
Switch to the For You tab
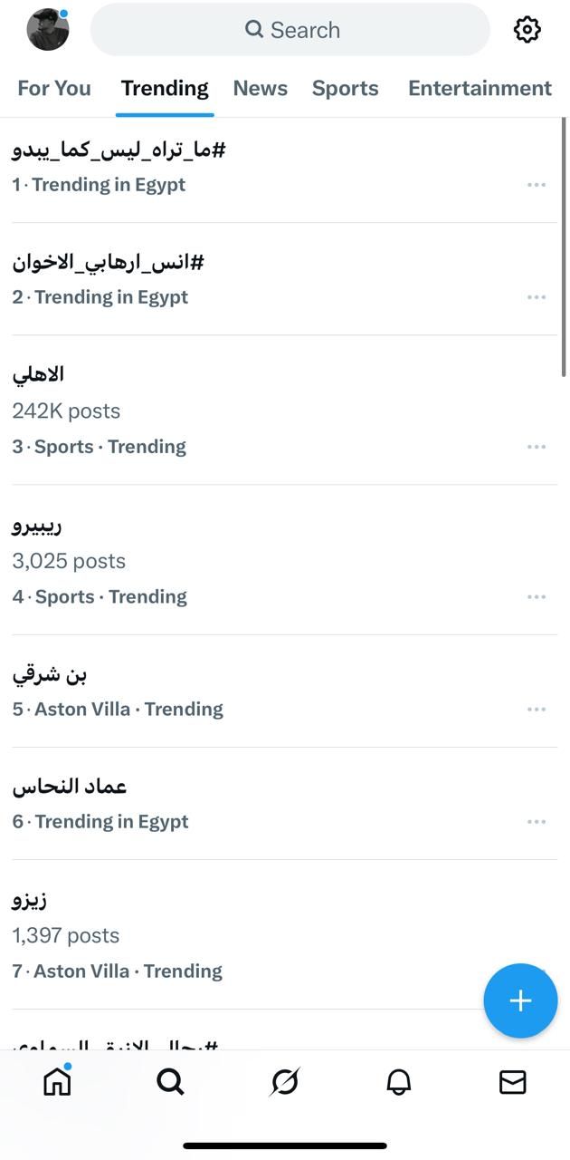tap(53, 88)
